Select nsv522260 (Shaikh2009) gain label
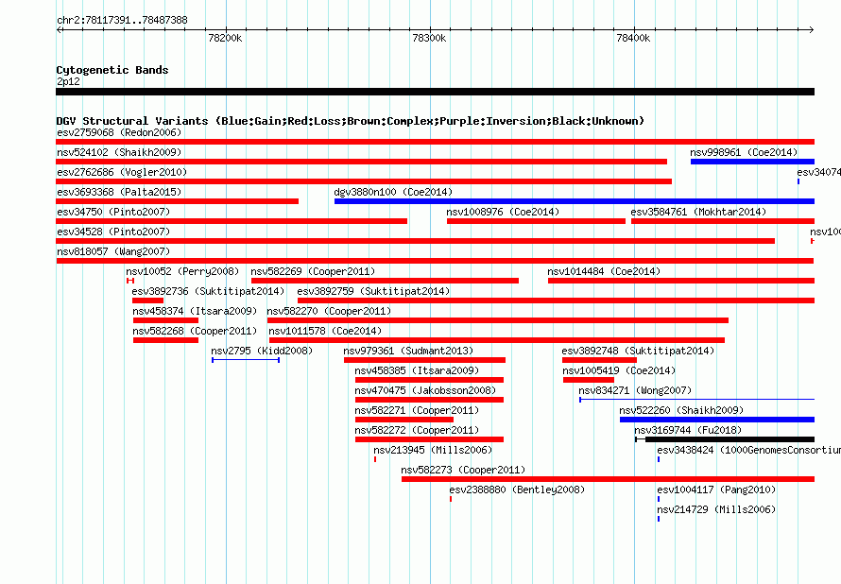 pos(681,410)
